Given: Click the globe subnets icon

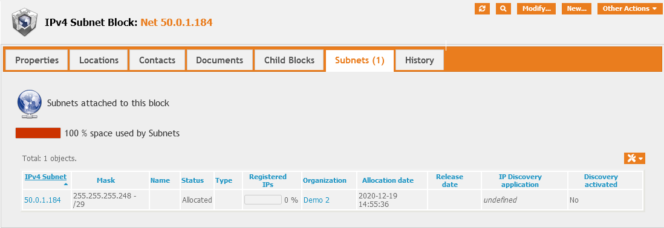Looking at the screenshot, I should (x=29, y=103).
